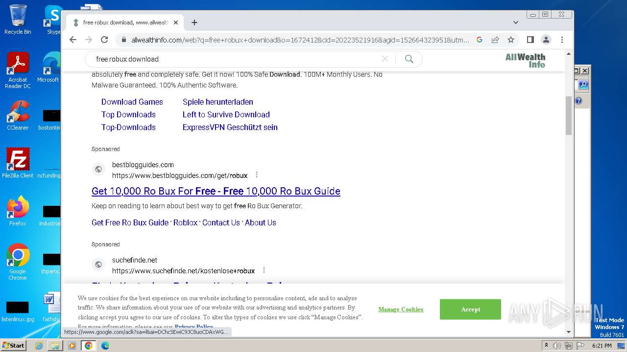The image size is (627, 352).
Task: Click the scrollbar up arrow
Action: click(569, 54)
